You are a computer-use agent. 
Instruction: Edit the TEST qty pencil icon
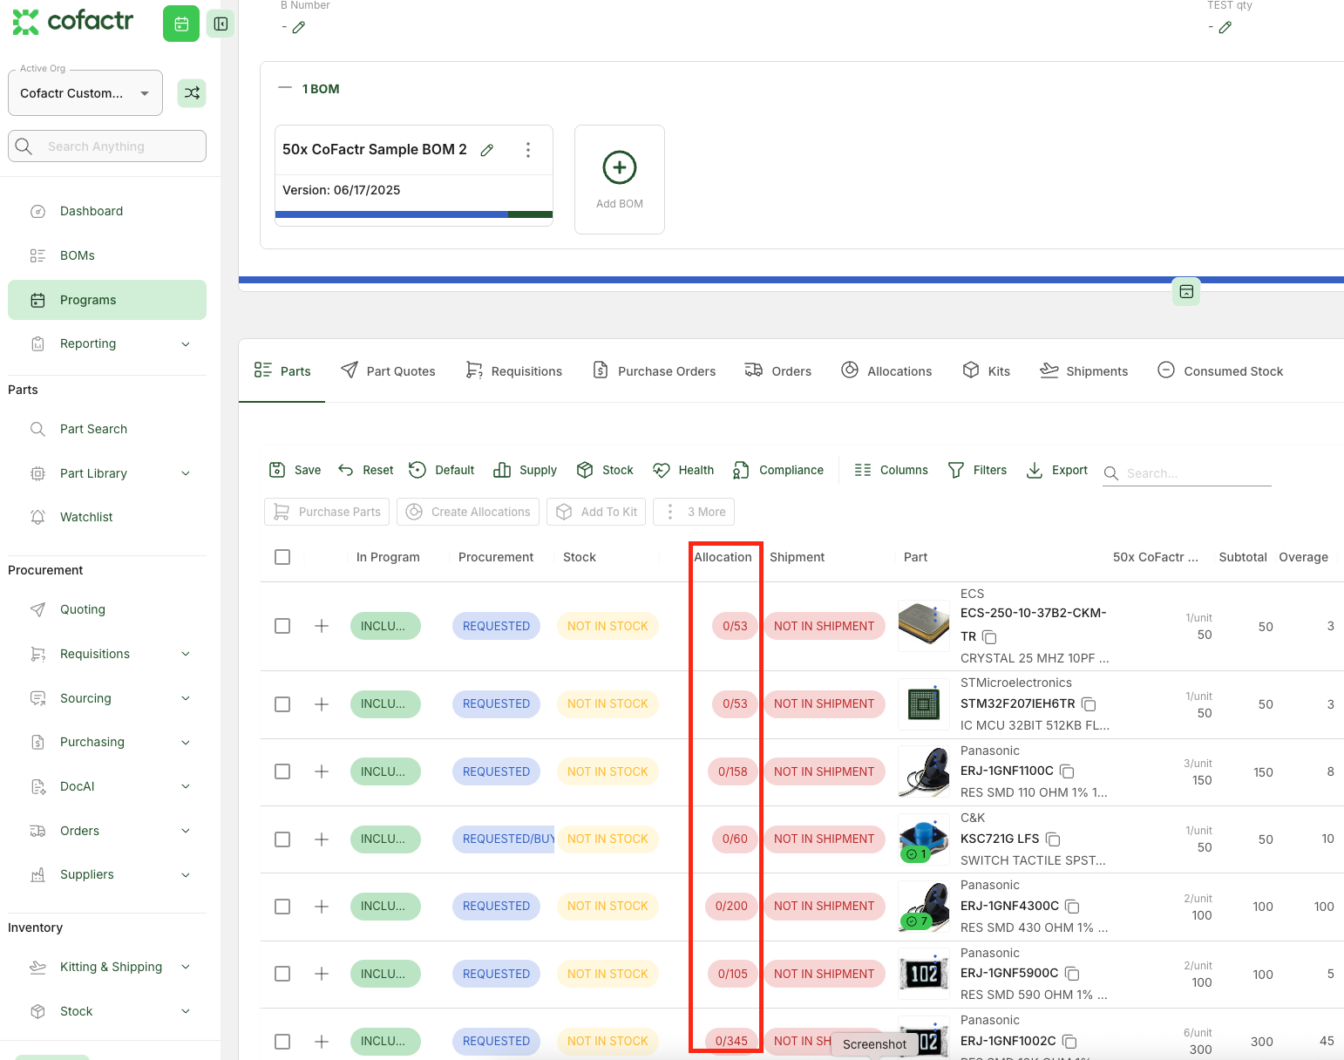coord(1225,28)
